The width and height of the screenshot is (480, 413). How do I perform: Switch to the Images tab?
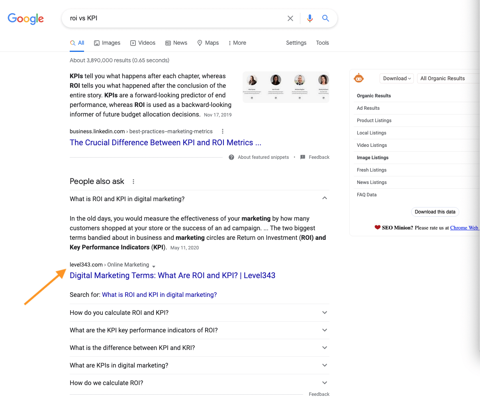[107, 43]
